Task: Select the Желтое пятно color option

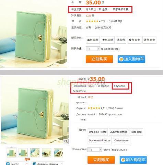Action: coord(119,132)
